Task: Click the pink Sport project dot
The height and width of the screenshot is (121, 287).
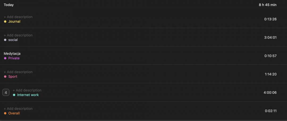Action: coord(5,77)
